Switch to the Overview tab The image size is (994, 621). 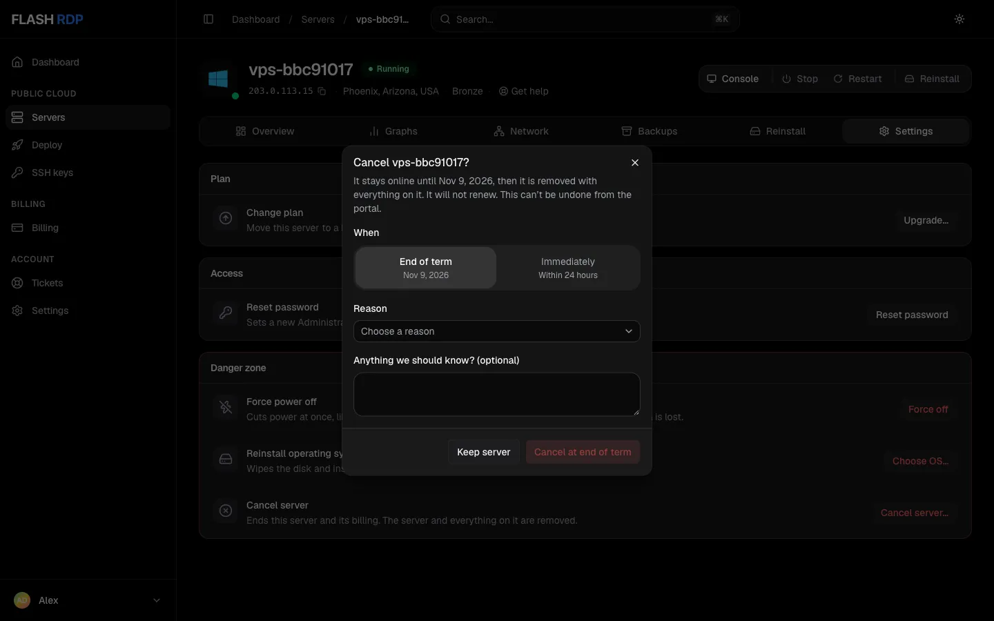pos(265,131)
